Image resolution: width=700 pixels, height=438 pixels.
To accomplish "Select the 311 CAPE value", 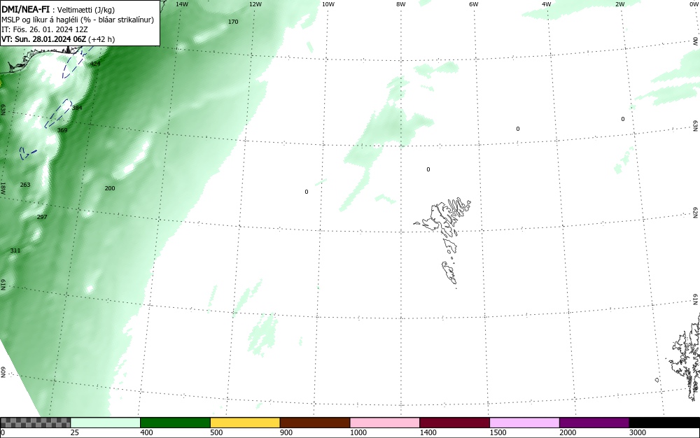I will pyautogui.click(x=15, y=250).
